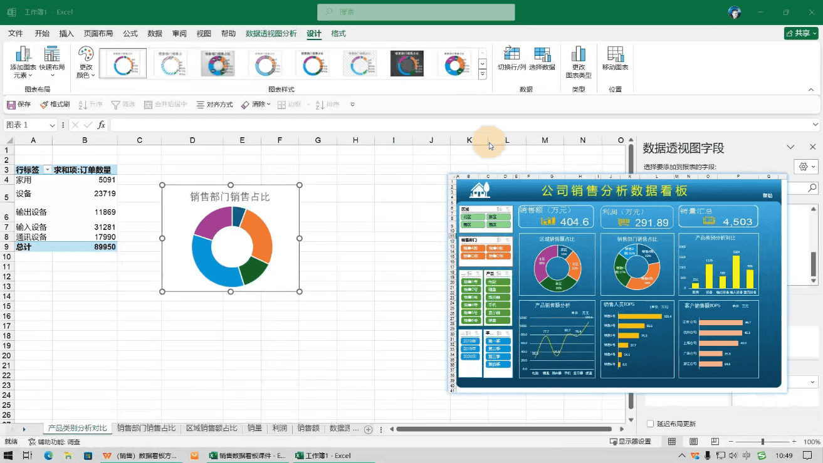Click the 共享 button
This screenshot has width=823, height=463.
coord(801,33)
